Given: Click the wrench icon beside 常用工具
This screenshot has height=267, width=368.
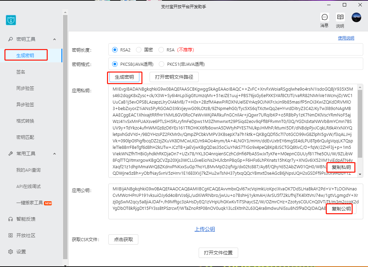Looking at the screenshot, I should tap(10, 154).
